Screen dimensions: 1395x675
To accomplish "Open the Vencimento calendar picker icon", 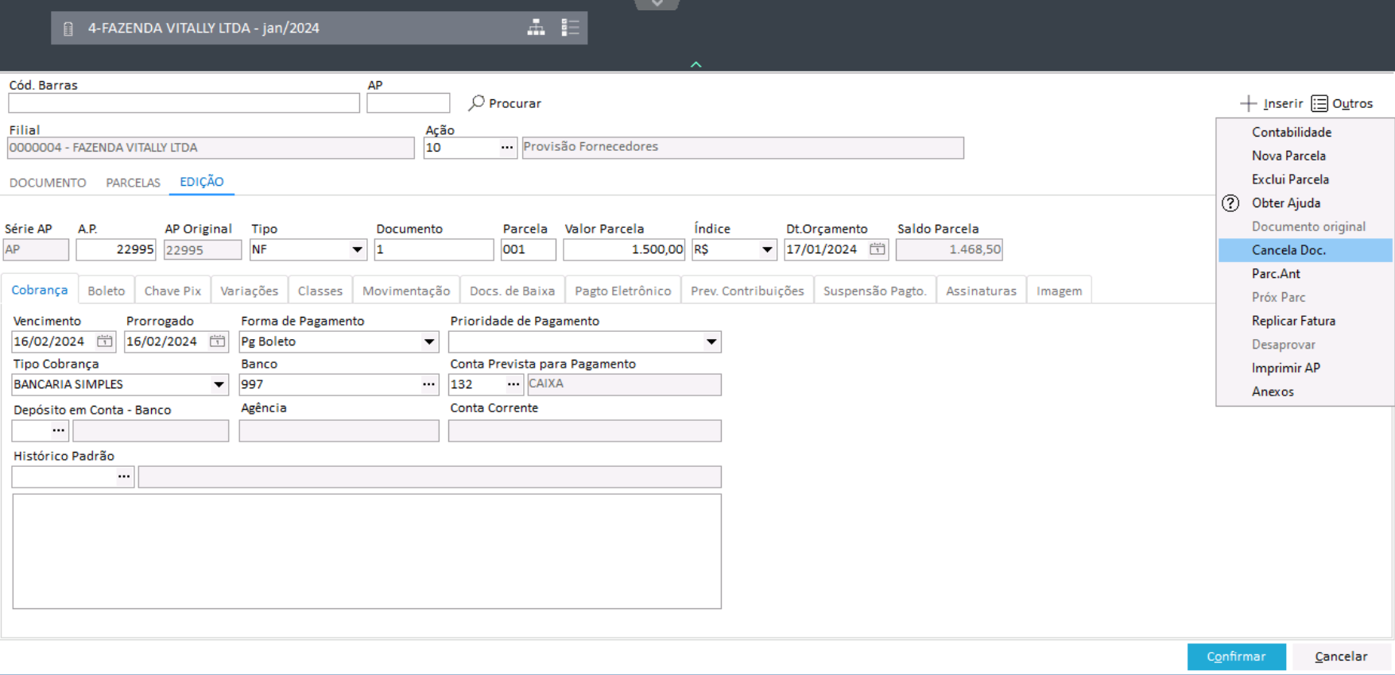I will (105, 341).
